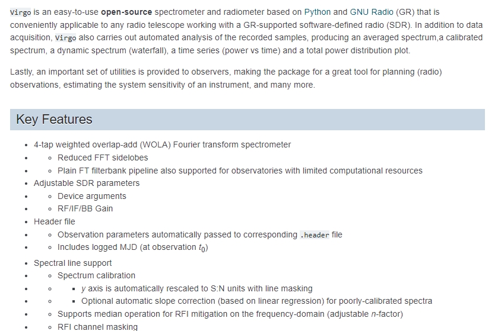Click the bold open-source text

[126, 12]
